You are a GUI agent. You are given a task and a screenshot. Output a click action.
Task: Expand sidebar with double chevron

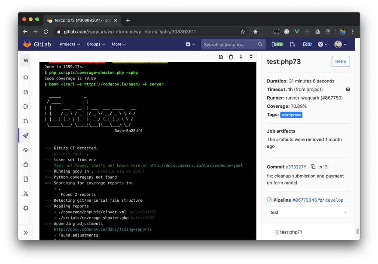click(26, 233)
